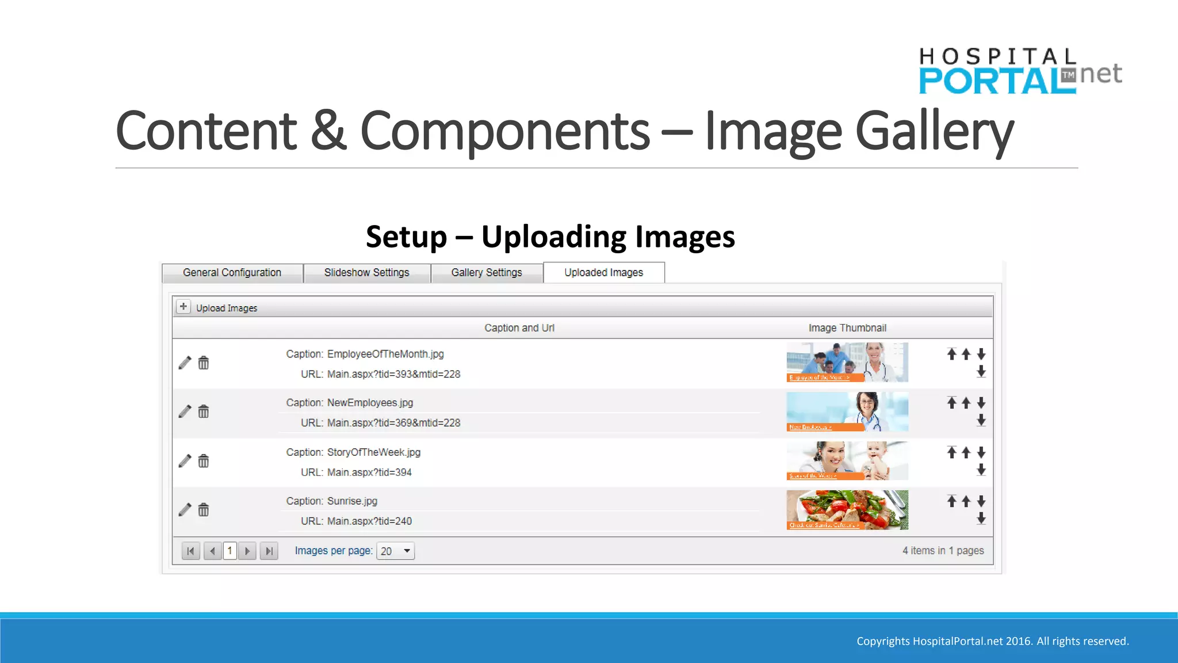Move EmployeeOfTheMonth.jpg down one position

coord(981,354)
